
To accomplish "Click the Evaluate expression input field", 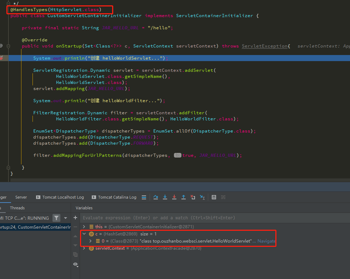I will [x=214, y=218].
